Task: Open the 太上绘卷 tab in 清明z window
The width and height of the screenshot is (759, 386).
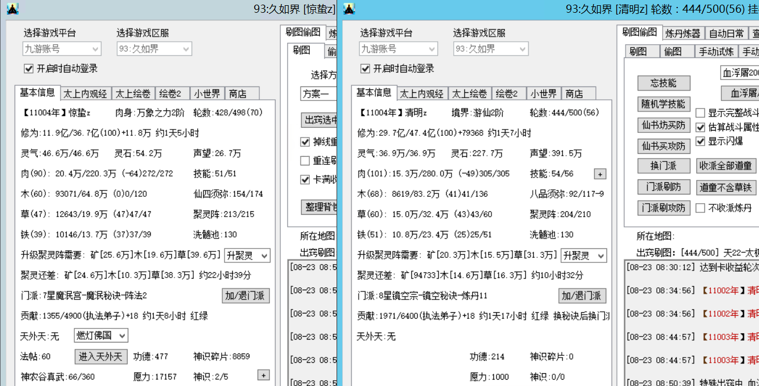Action: 469,93
